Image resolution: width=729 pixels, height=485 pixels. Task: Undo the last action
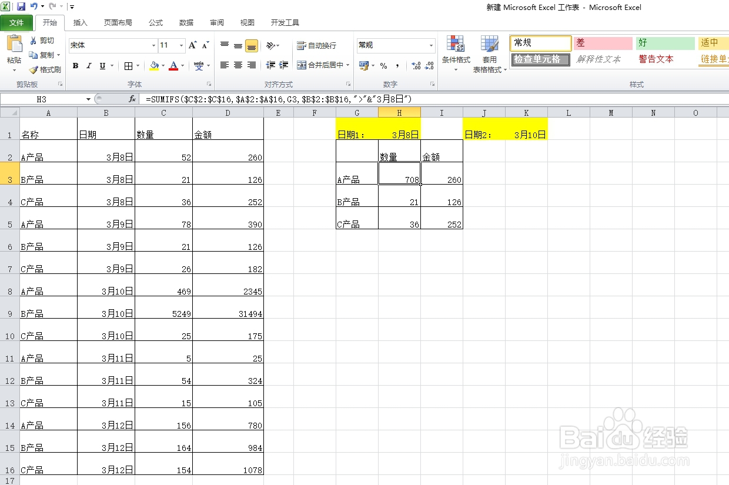[34, 6]
